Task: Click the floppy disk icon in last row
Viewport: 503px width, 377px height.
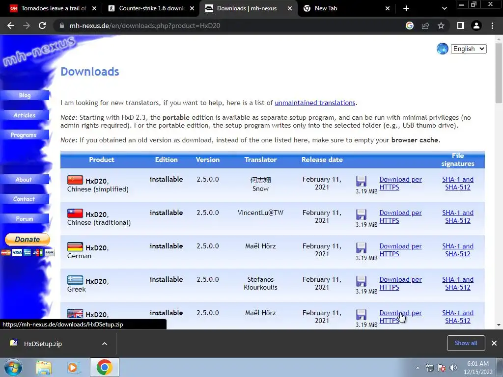Action: click(361, 315)
